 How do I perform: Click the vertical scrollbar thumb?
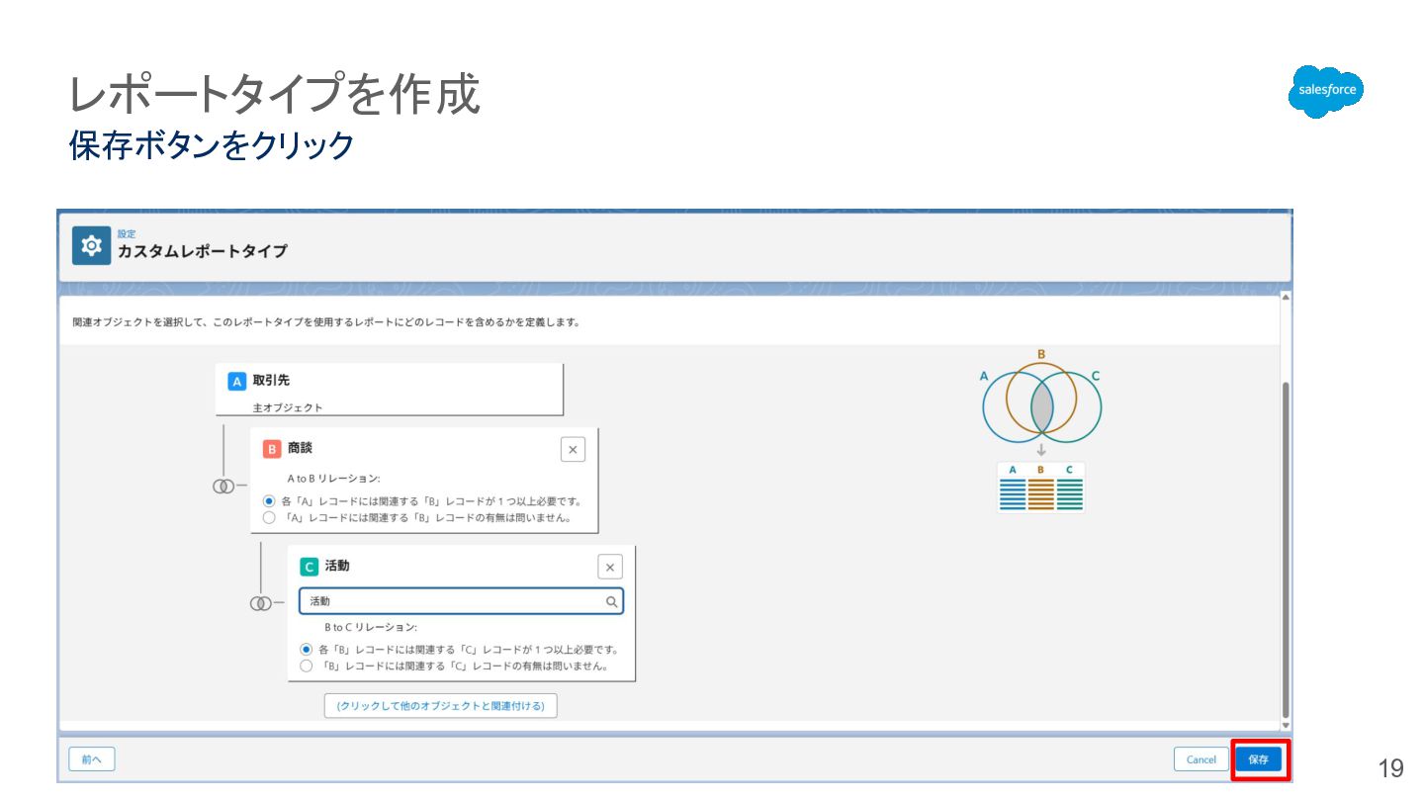pos(1286,550)
